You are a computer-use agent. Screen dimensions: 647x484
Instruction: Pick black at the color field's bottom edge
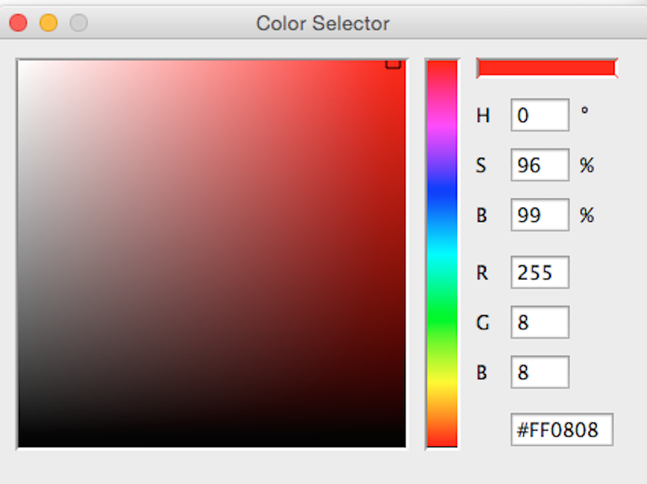coord(212,442)
